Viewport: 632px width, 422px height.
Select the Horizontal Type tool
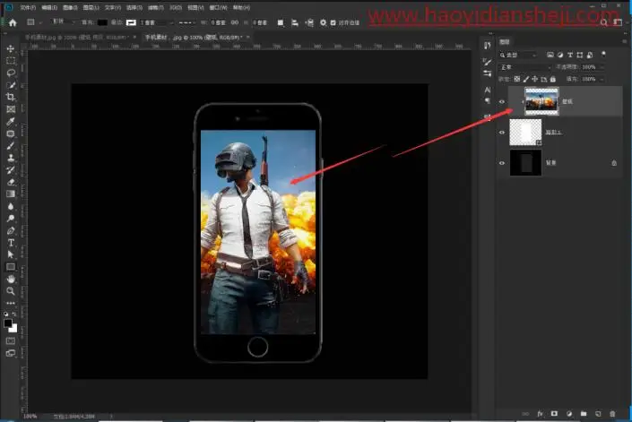point(11,243)
